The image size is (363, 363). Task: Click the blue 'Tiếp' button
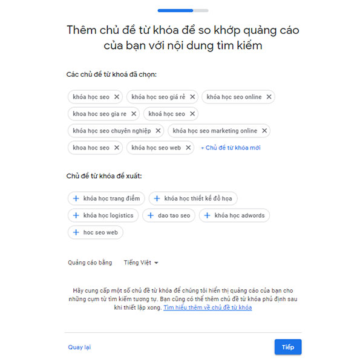click(x=288, y=347)
